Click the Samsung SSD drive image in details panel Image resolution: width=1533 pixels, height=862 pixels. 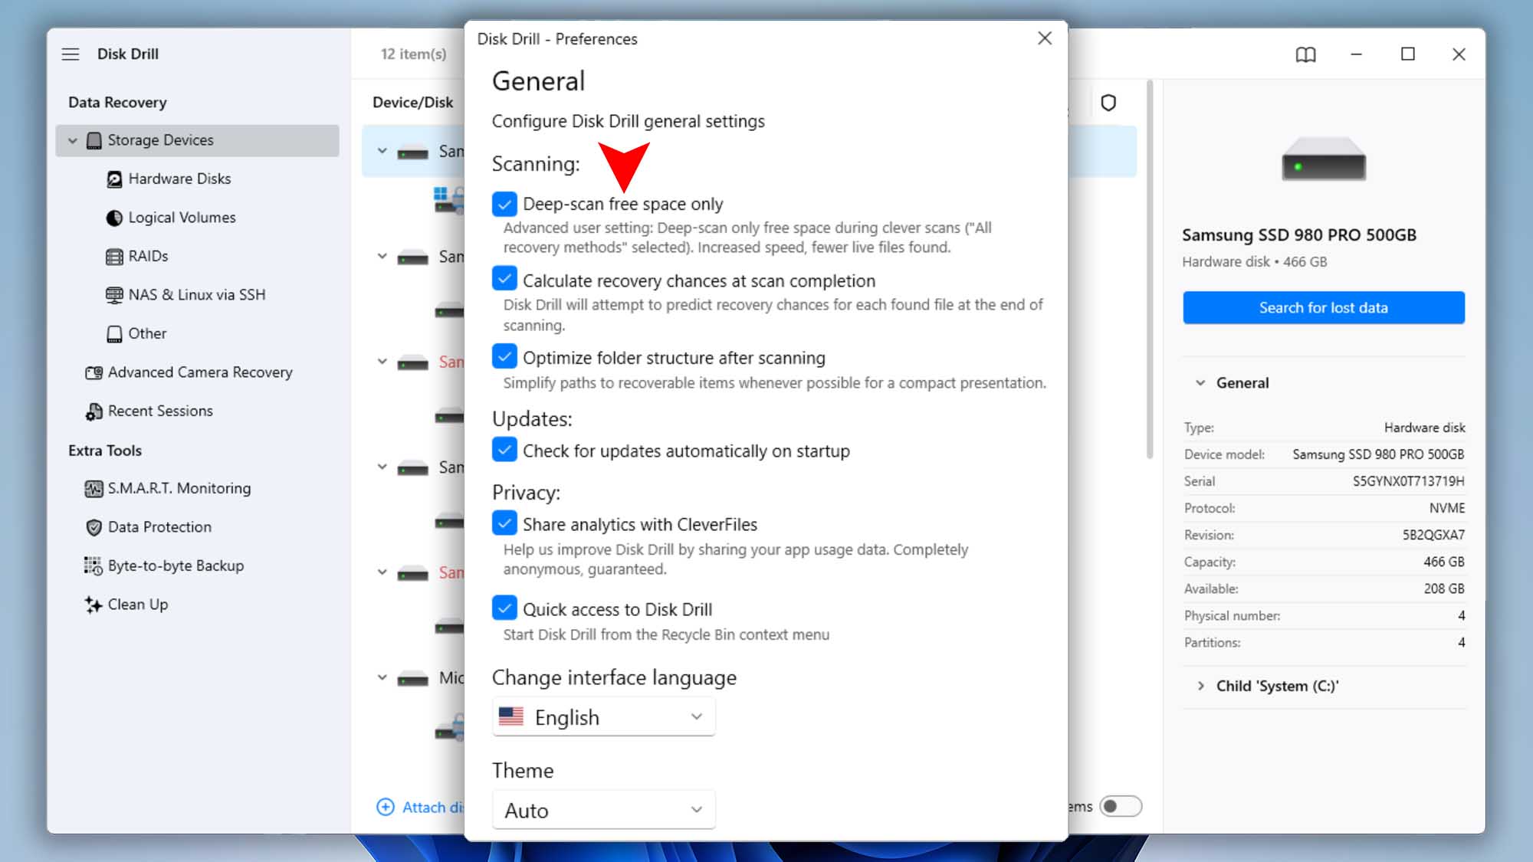click(1324, 159)
